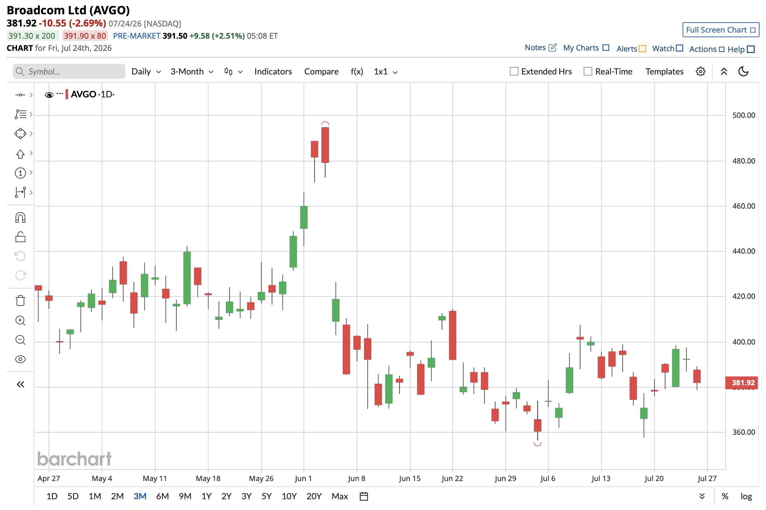Image resolution: width=766 pixels, height=510 pixels.
Task: Delete drawings with the trash icon
Action: click(20, 300)
